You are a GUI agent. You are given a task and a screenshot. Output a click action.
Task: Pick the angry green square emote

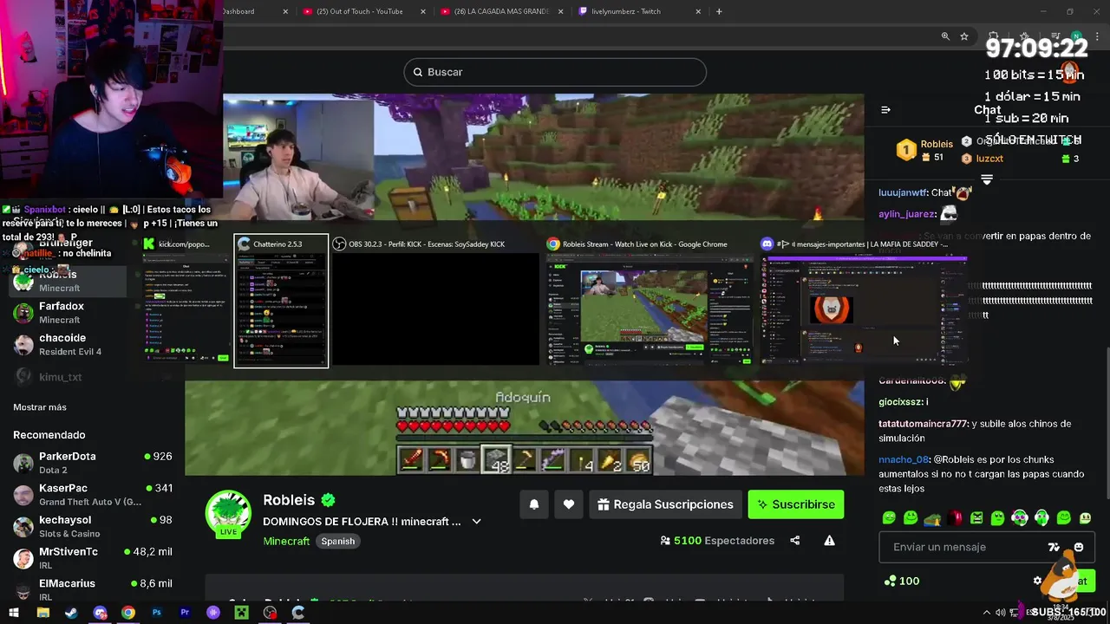(x=976, y=518)
